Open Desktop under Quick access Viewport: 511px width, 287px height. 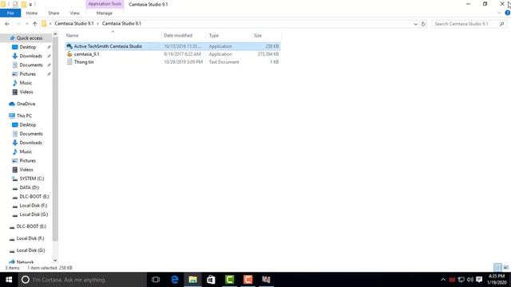tap(28, 47)
